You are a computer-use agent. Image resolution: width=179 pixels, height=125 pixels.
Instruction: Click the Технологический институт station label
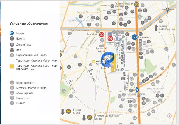pyautogui.click(x=124, y=5)
